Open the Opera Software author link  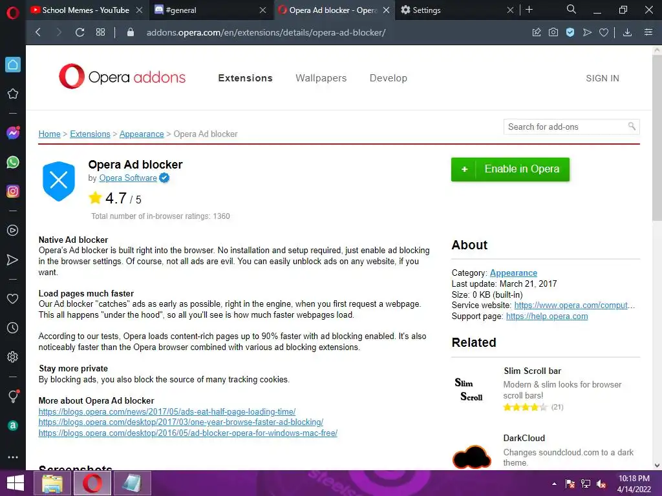pos(128,178)
